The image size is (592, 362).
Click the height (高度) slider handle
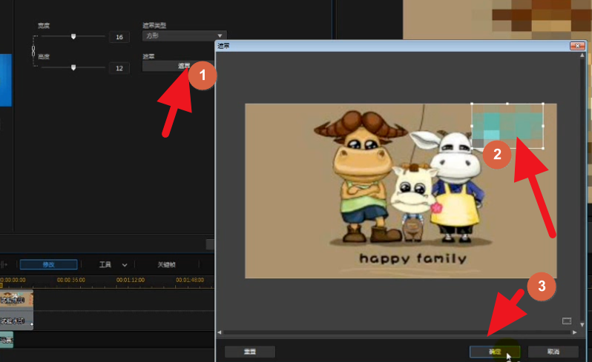tap(73, 67)
